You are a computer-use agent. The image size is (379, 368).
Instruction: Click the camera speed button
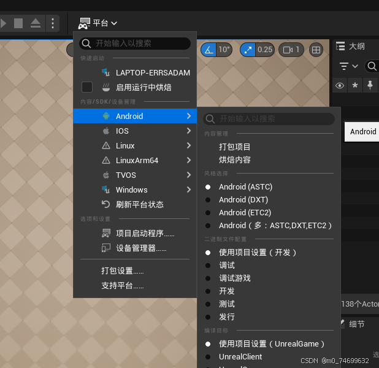click(x=291, y=50)
